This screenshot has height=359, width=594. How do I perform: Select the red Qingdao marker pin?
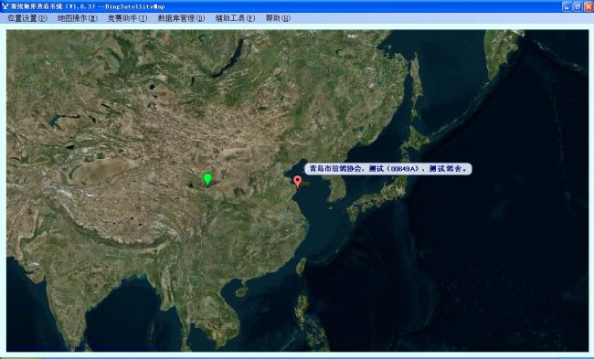(298, 182)
